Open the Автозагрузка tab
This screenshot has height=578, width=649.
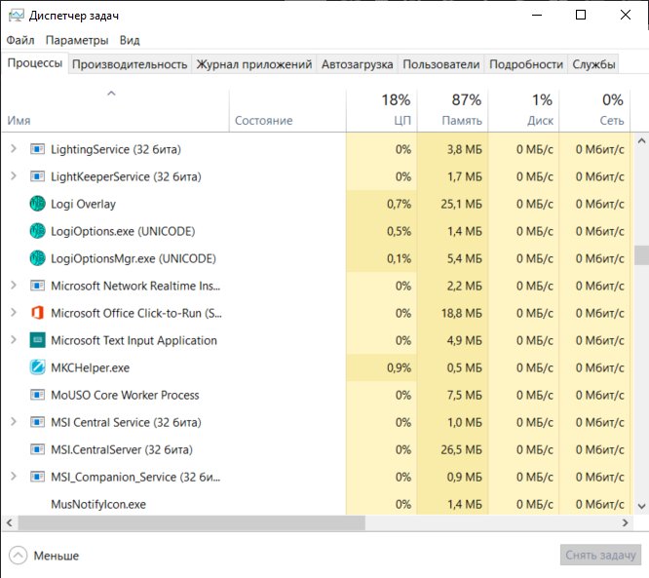(358, 64)
